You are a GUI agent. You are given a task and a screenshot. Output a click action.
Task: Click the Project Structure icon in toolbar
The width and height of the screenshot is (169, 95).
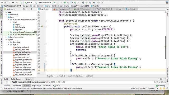(94, 2)
